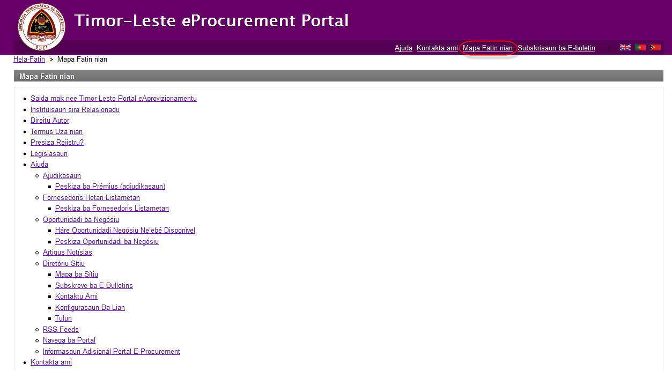Open Ajuda in the top navigation bar
Viewport: 672px width, 371px height.
point(403,48)
